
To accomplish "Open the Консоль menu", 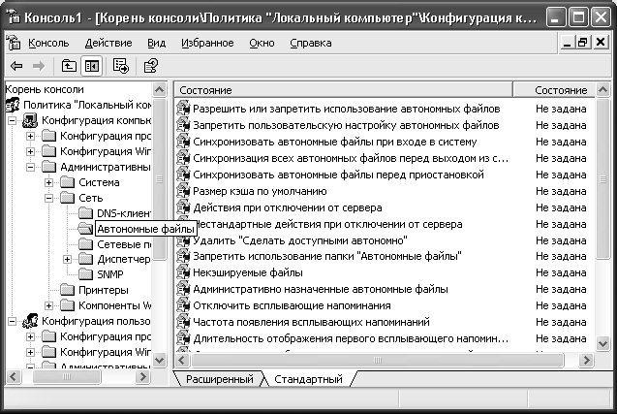I will [x=48, y=43].
